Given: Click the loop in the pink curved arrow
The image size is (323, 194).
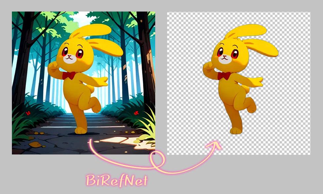Looking at the screenshot, I should point(156,160).
